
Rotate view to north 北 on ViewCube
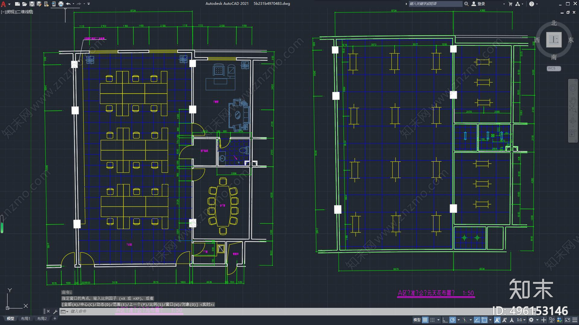(x=554, y=23)
